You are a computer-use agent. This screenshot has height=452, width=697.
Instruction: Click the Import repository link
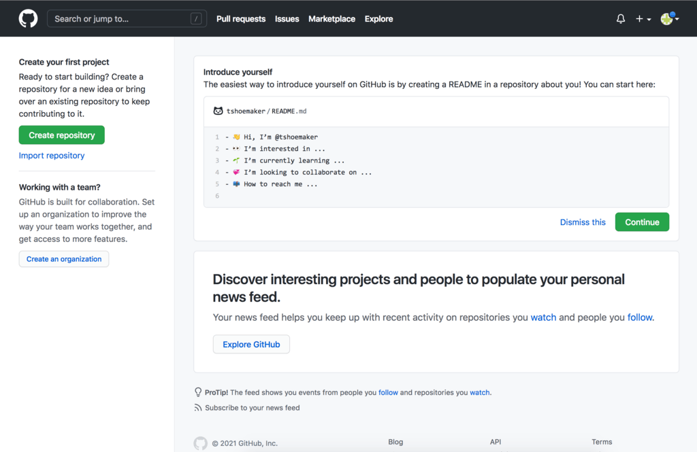[x=52, y=156]
